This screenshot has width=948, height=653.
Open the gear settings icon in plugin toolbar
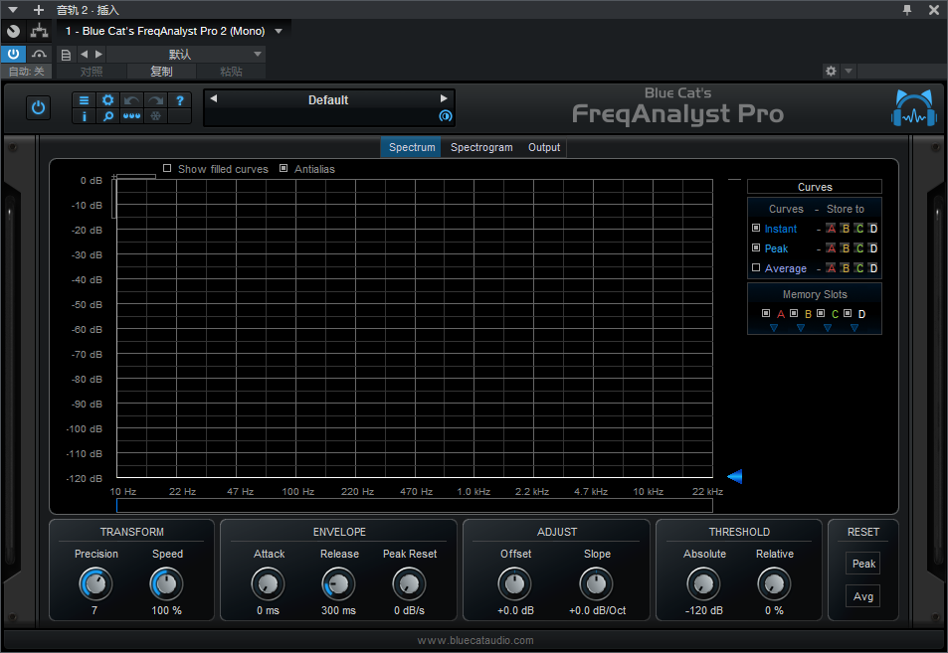click(x=107, y=100)
